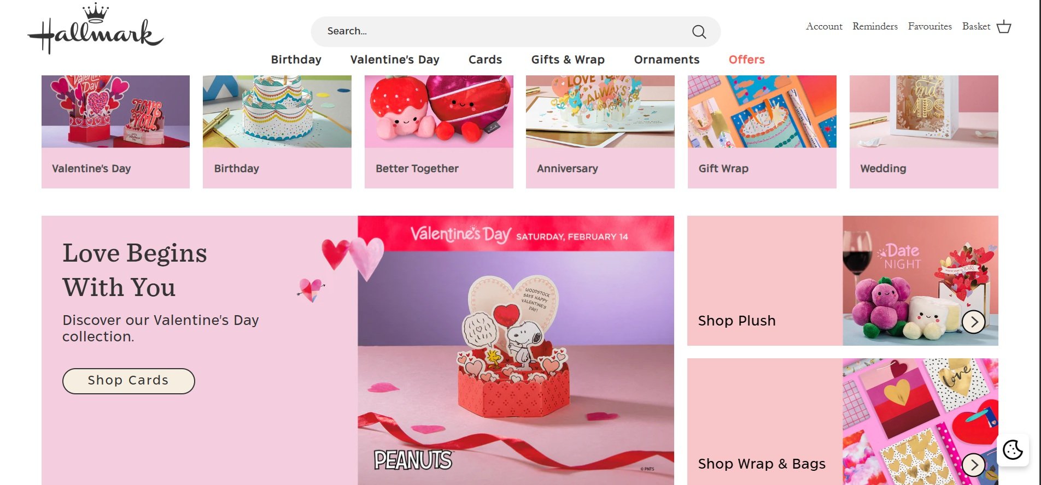Click arrow icon on Shop Wrap & Bags
Viewport: 1041px width, 485px height.
(974, 465)
